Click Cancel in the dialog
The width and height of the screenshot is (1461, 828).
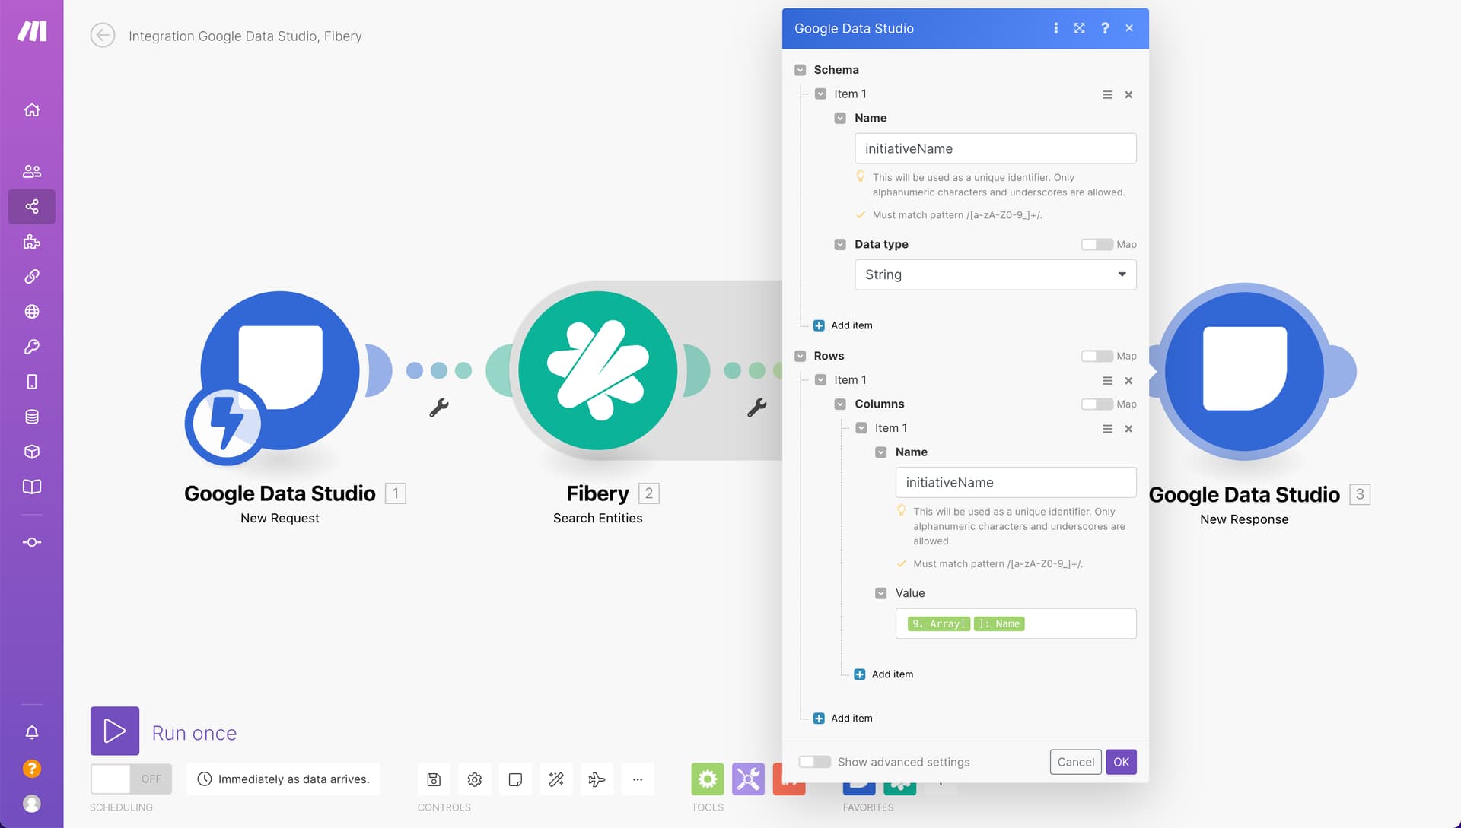1075,762
